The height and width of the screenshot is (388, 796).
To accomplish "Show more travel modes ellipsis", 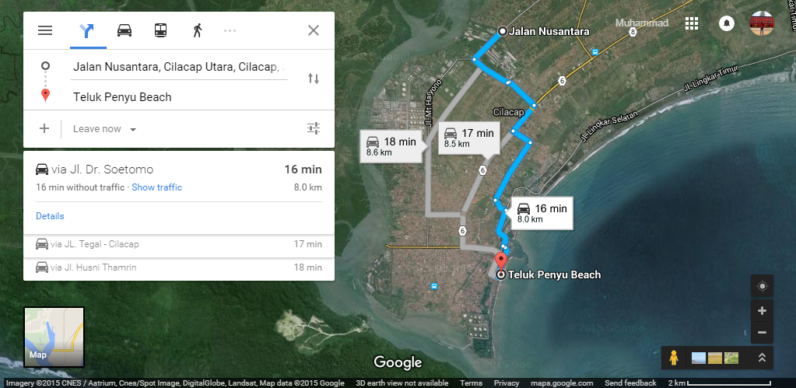I will click(x=230, y=31).
